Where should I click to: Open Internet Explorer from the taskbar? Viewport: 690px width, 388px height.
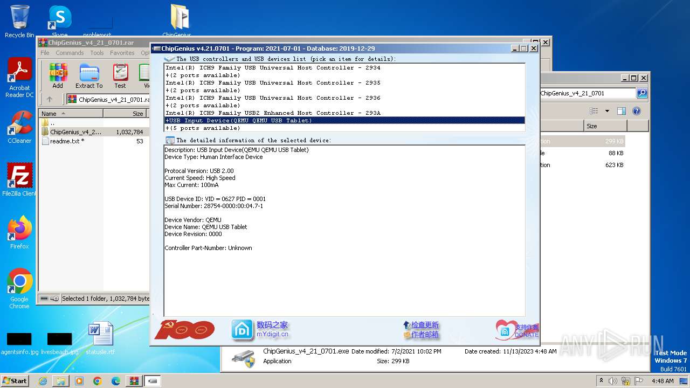pos(43,381)
